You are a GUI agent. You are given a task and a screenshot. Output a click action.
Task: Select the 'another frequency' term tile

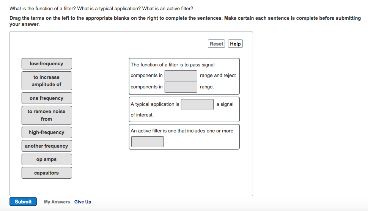[x=47, y=146]
